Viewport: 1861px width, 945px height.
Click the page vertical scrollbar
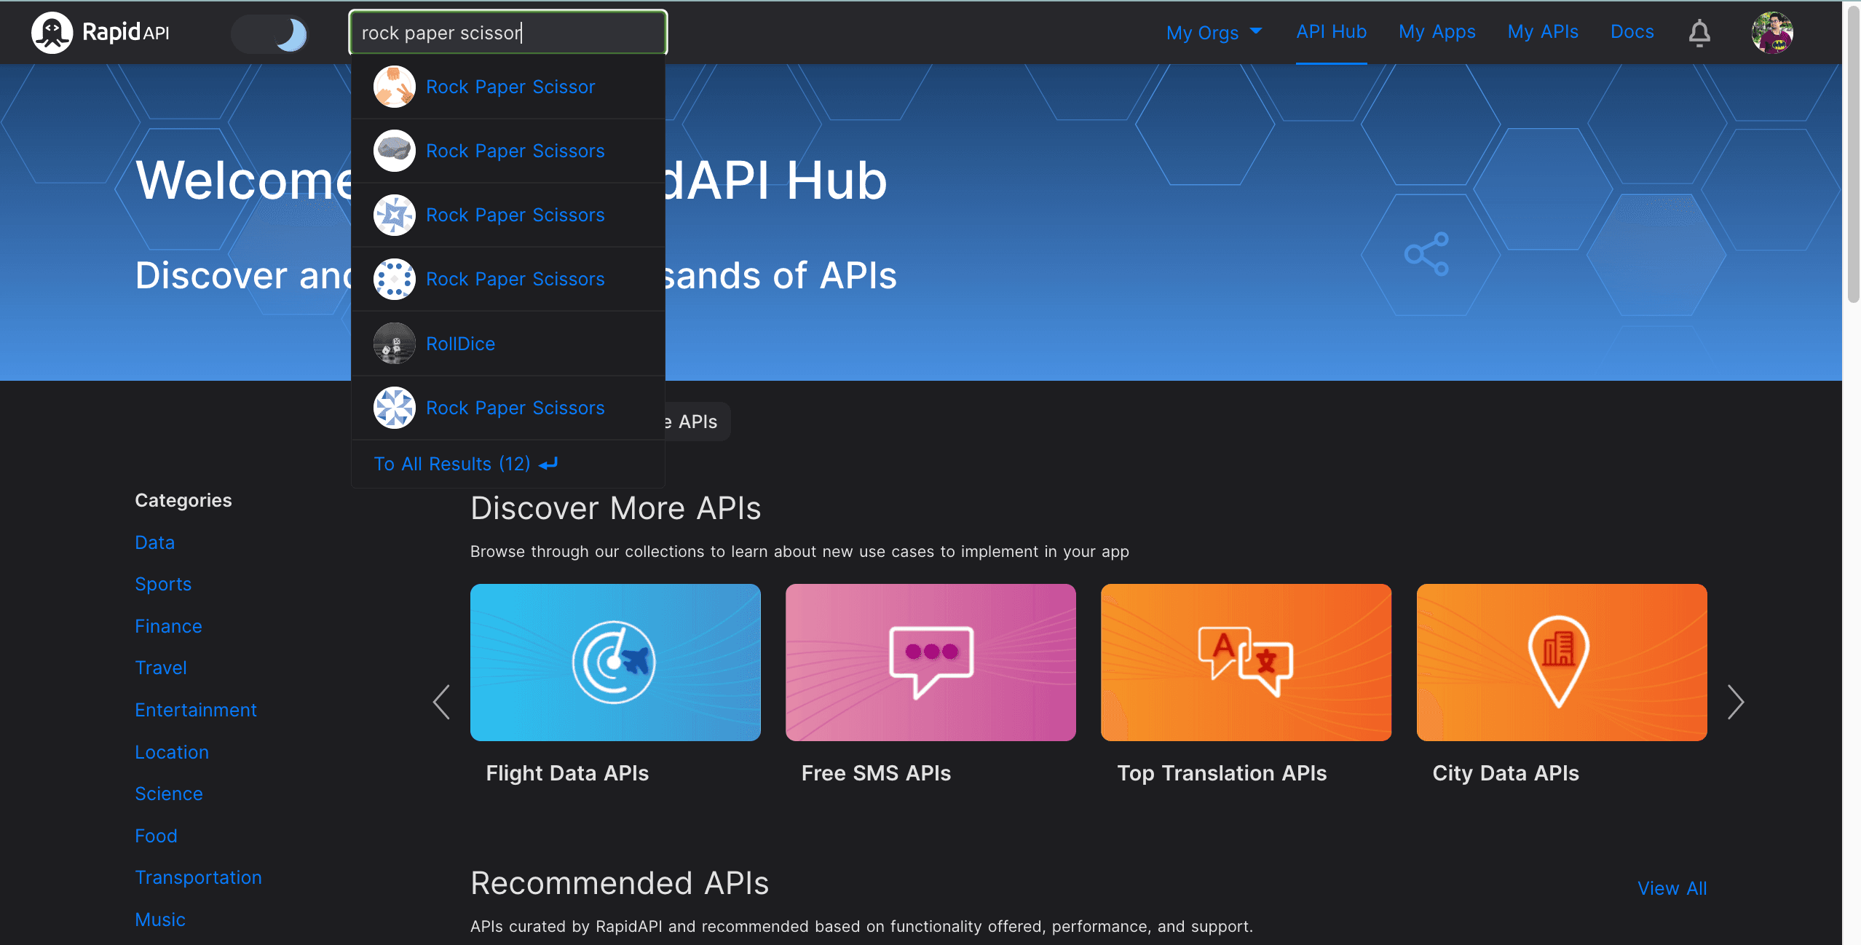tap(1853, 153)
